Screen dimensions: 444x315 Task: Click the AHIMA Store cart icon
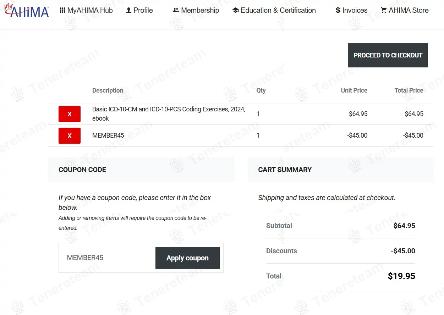coord(384,10)
